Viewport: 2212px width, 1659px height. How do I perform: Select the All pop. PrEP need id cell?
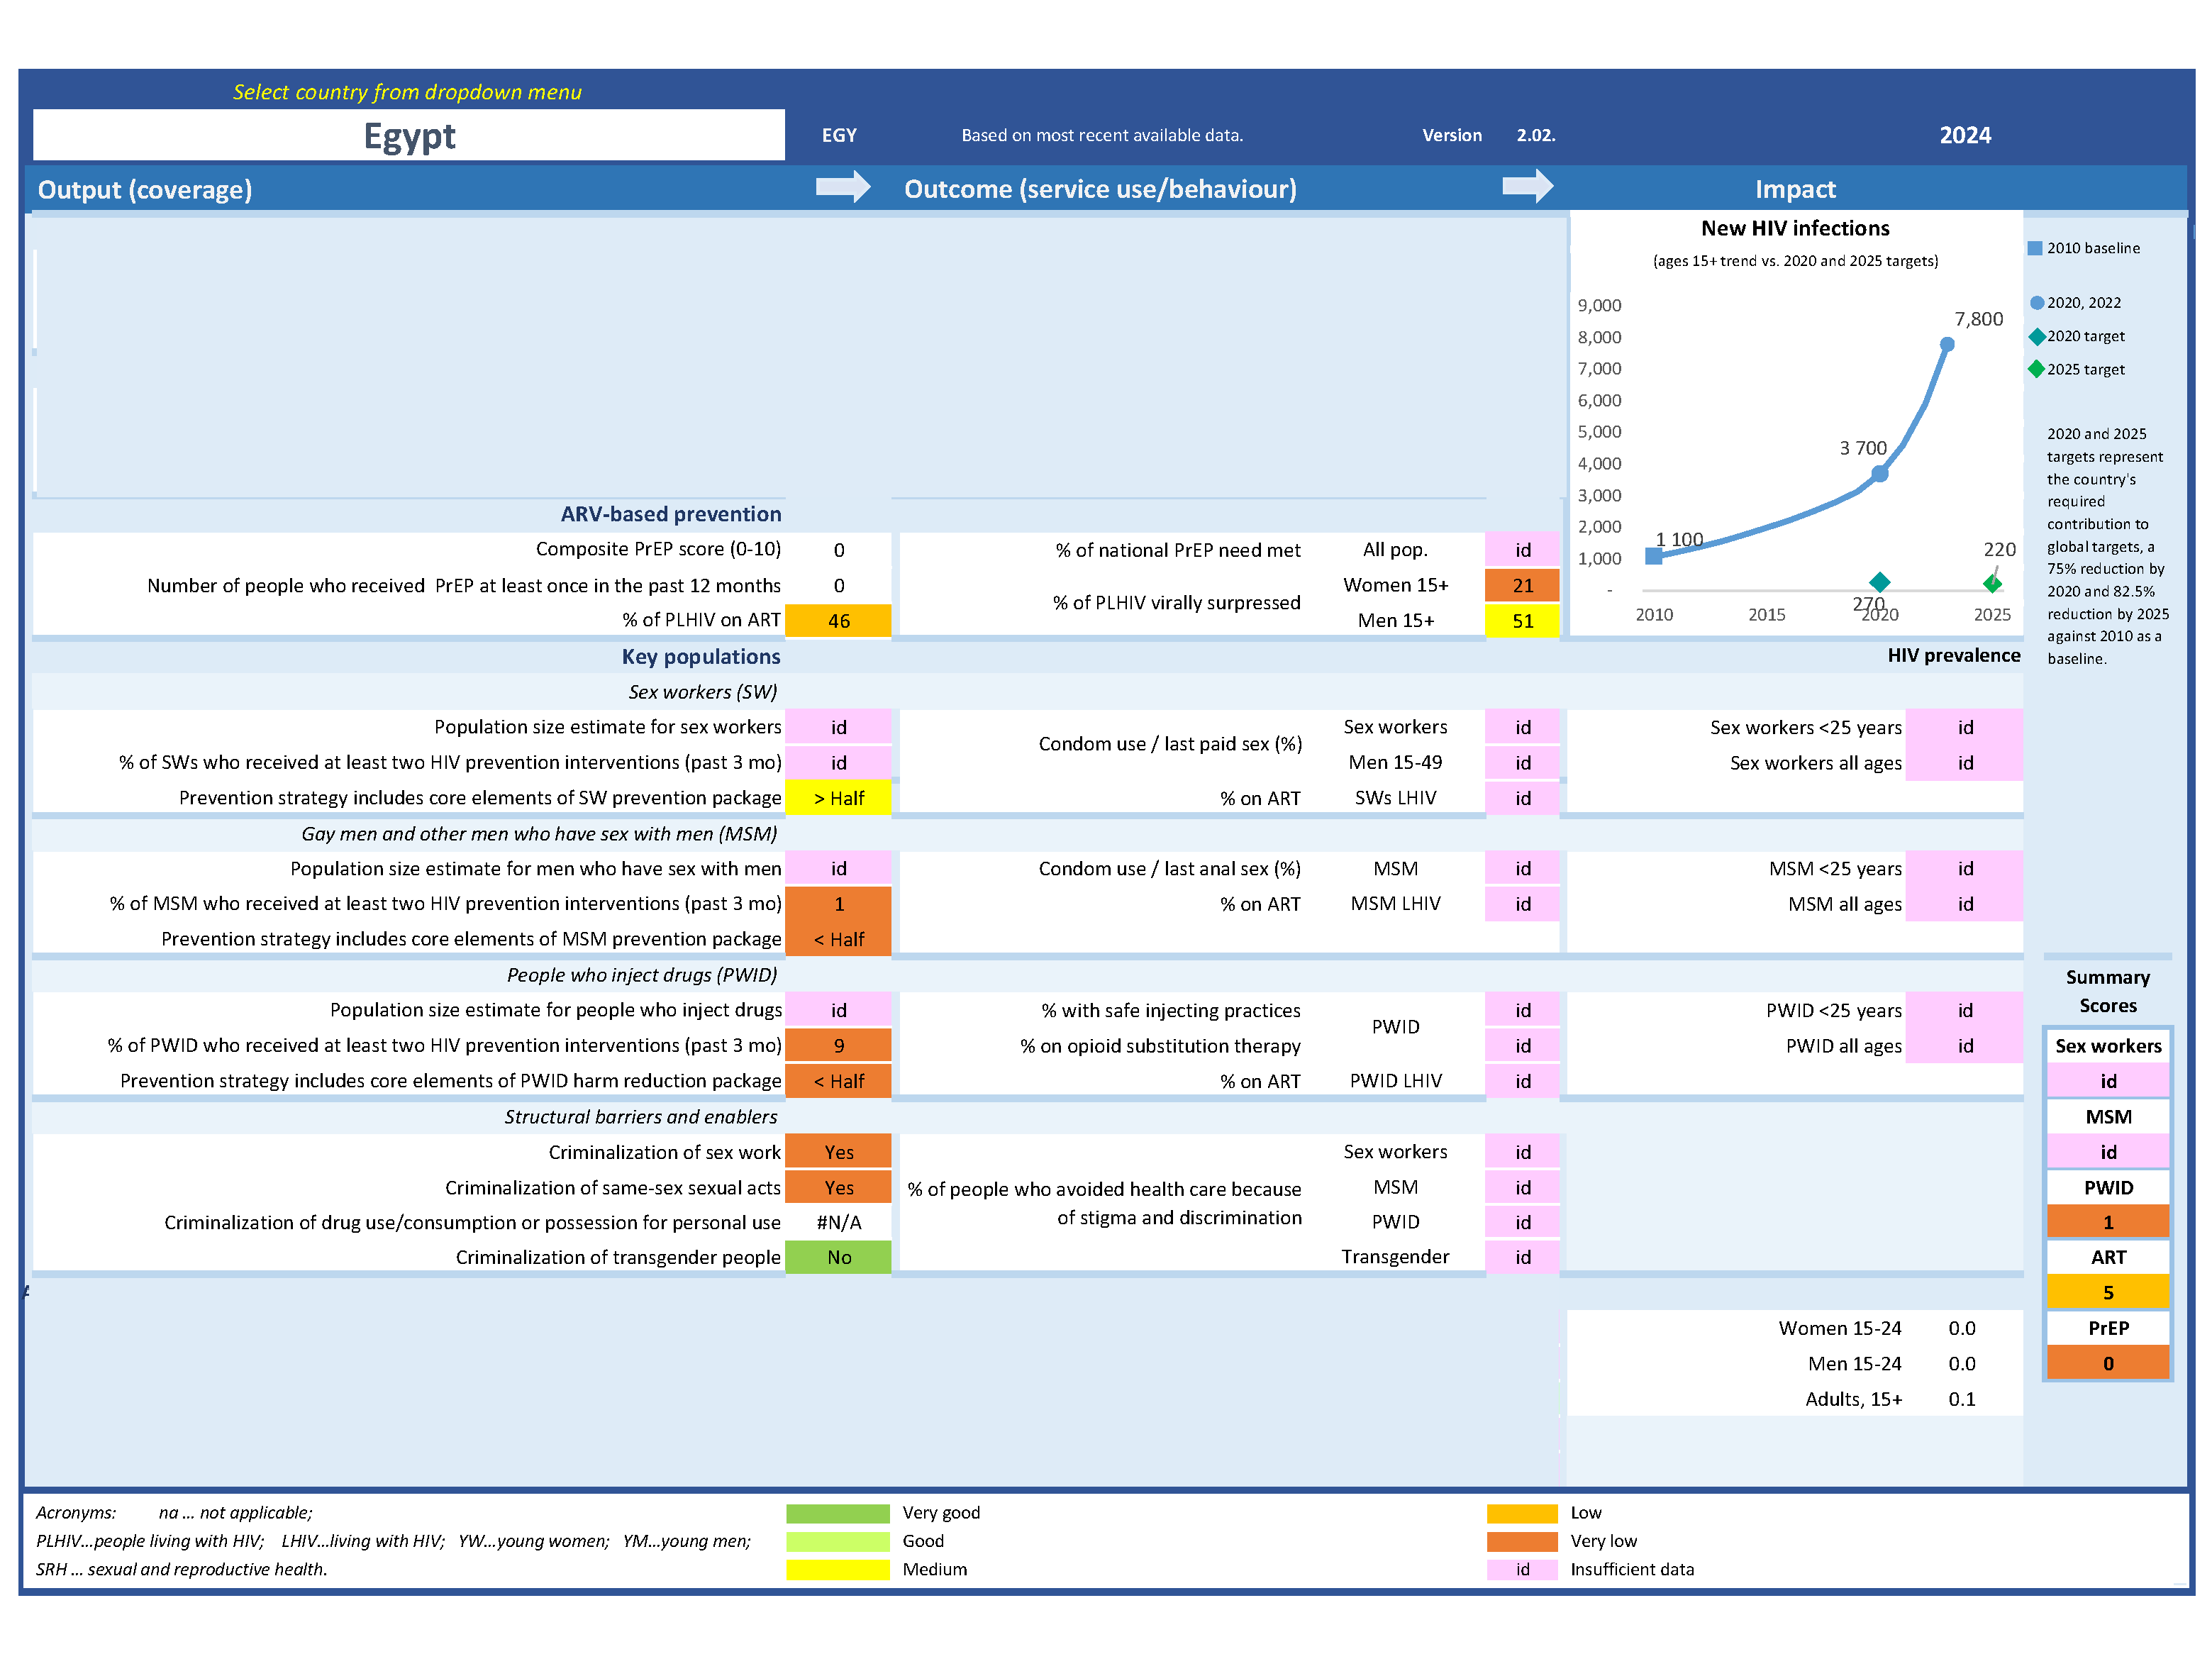pyautogui.click(x=1522, y=550)
